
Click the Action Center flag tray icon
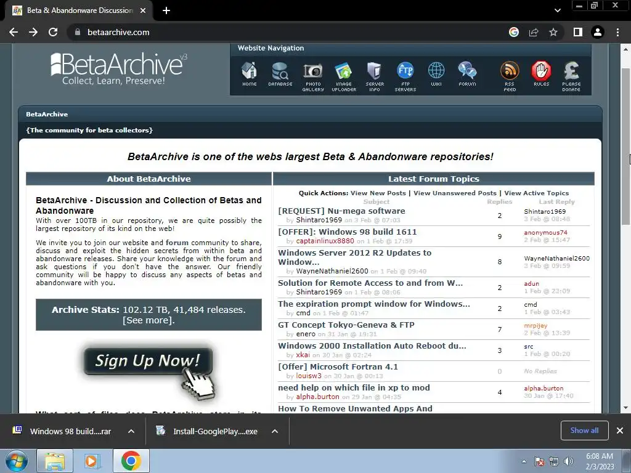click(x=539, y=461)
